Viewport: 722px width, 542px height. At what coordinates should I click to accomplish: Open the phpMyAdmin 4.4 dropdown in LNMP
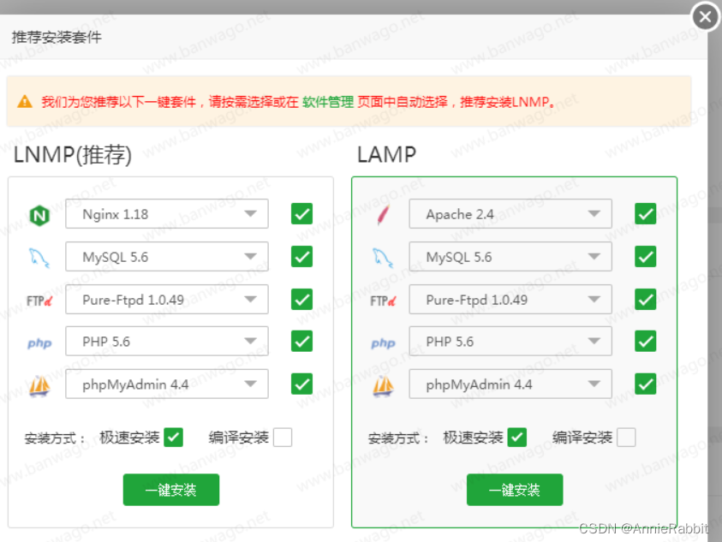[x=166, y=384]
